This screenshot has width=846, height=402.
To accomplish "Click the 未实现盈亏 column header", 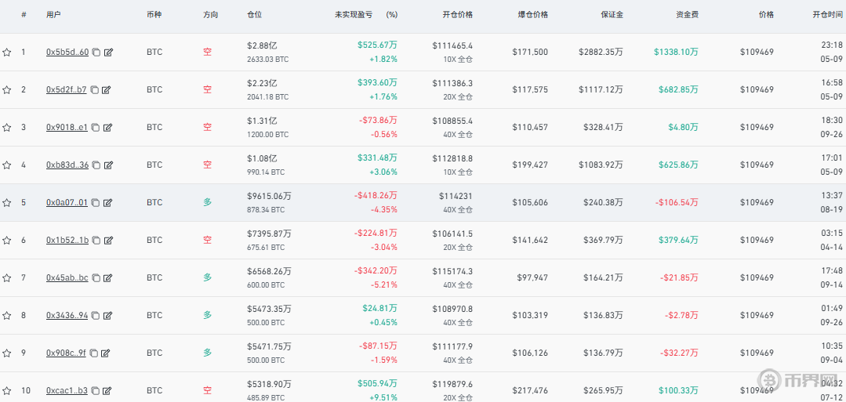I will point(351,15).
